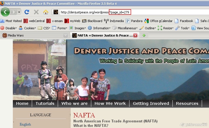Open the Indymedia bookmark
Screen dimensions: 209x128
click(114, 21)
